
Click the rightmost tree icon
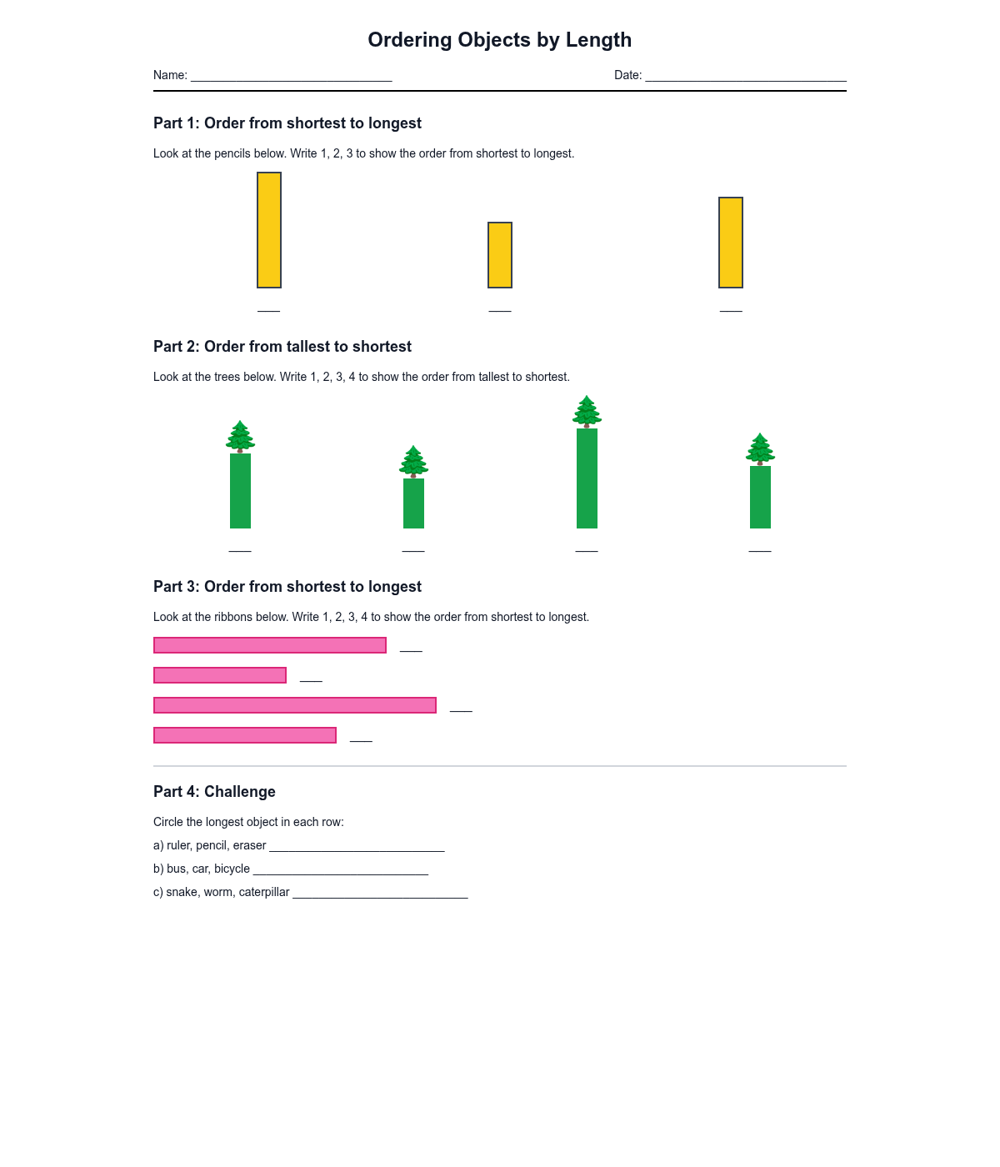tap(760, 449)
